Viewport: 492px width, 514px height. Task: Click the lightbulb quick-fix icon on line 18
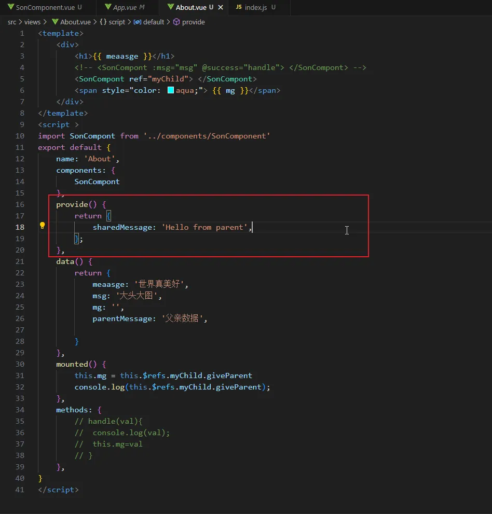pyautogui.click(x=43, y=226)
